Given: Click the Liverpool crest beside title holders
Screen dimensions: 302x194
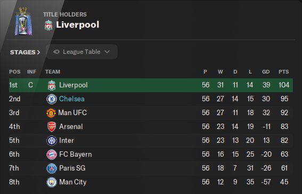Looking at the screenshot, I should pyautogui.click(x=48, y=25).
